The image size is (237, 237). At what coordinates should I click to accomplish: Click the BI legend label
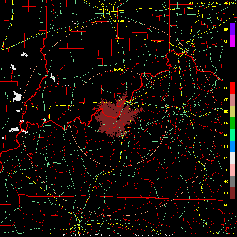[226, 193]
